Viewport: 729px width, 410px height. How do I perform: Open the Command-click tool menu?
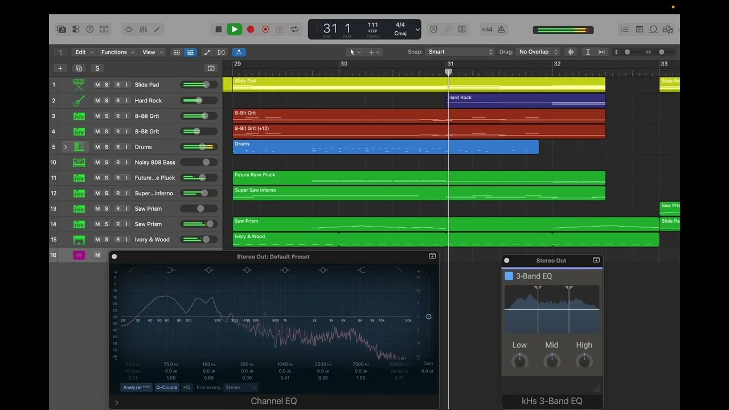coord(374,52)
